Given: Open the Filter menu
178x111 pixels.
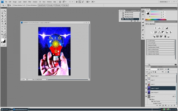Looking at the screenshot, I should coord(29,2).
